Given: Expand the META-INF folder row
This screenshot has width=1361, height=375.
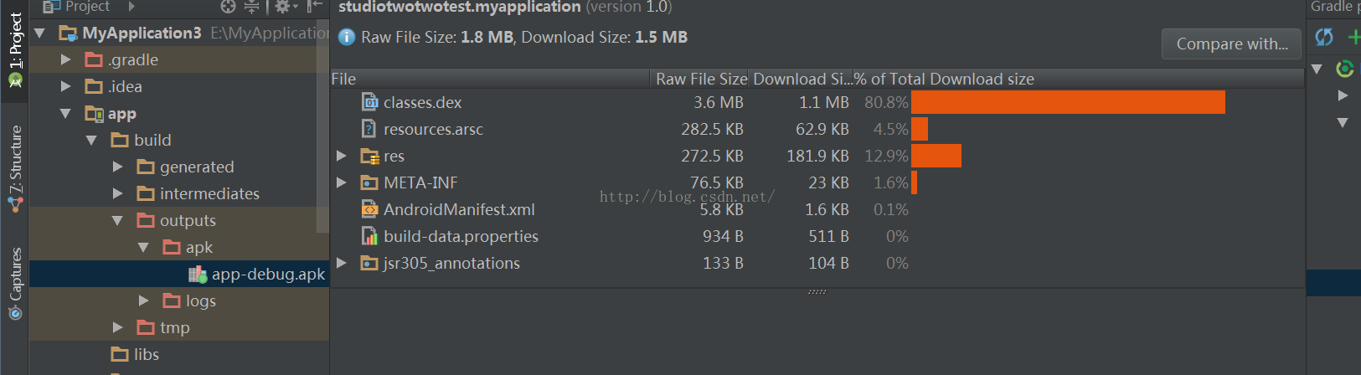Looking at the screenshot, I should (x=342, y=182).
